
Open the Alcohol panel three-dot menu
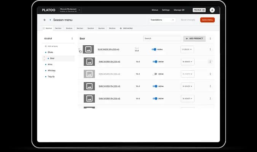(72, 38)
